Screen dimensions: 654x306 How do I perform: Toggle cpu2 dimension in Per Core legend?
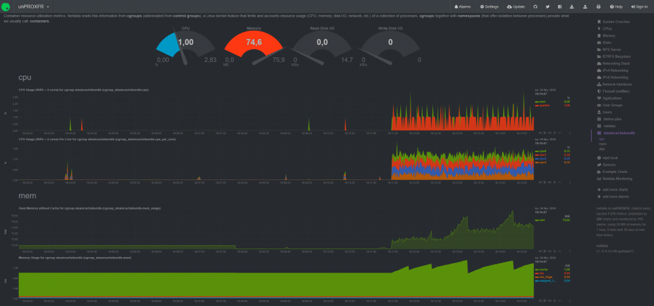(x=541, y=159)
